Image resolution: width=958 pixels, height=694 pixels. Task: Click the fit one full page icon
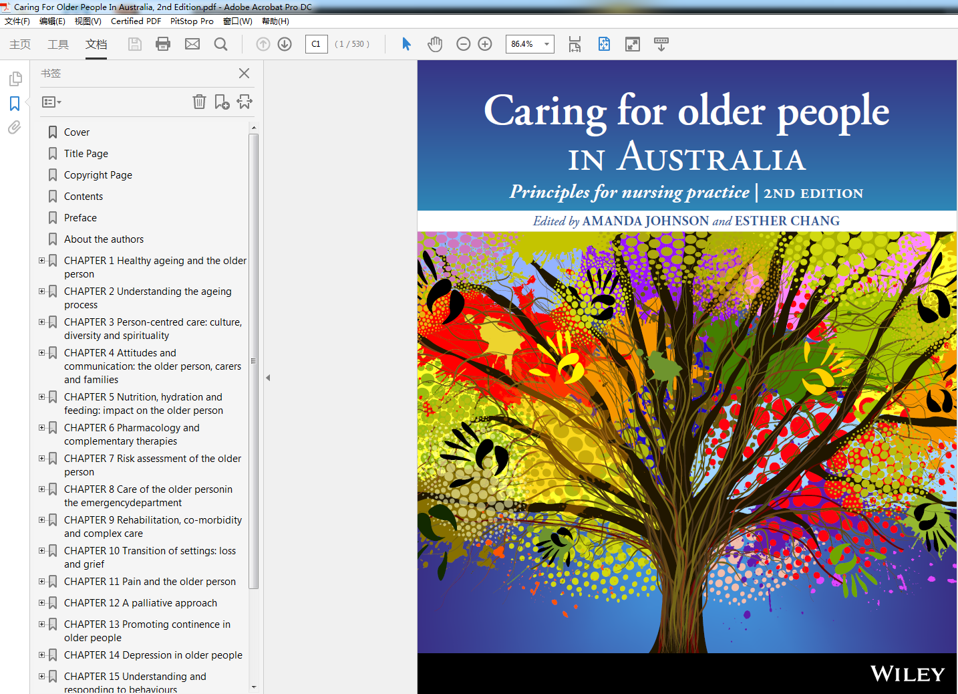(x=604, y=44)
